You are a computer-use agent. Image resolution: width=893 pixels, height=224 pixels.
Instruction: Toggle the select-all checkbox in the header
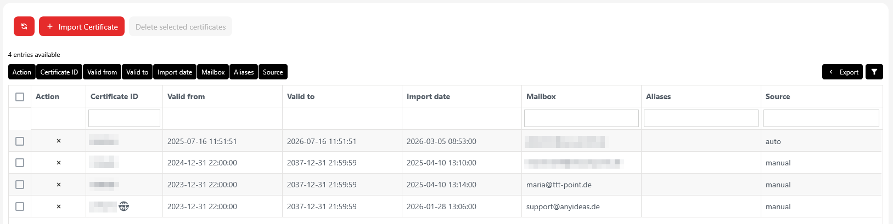(20, 97)
